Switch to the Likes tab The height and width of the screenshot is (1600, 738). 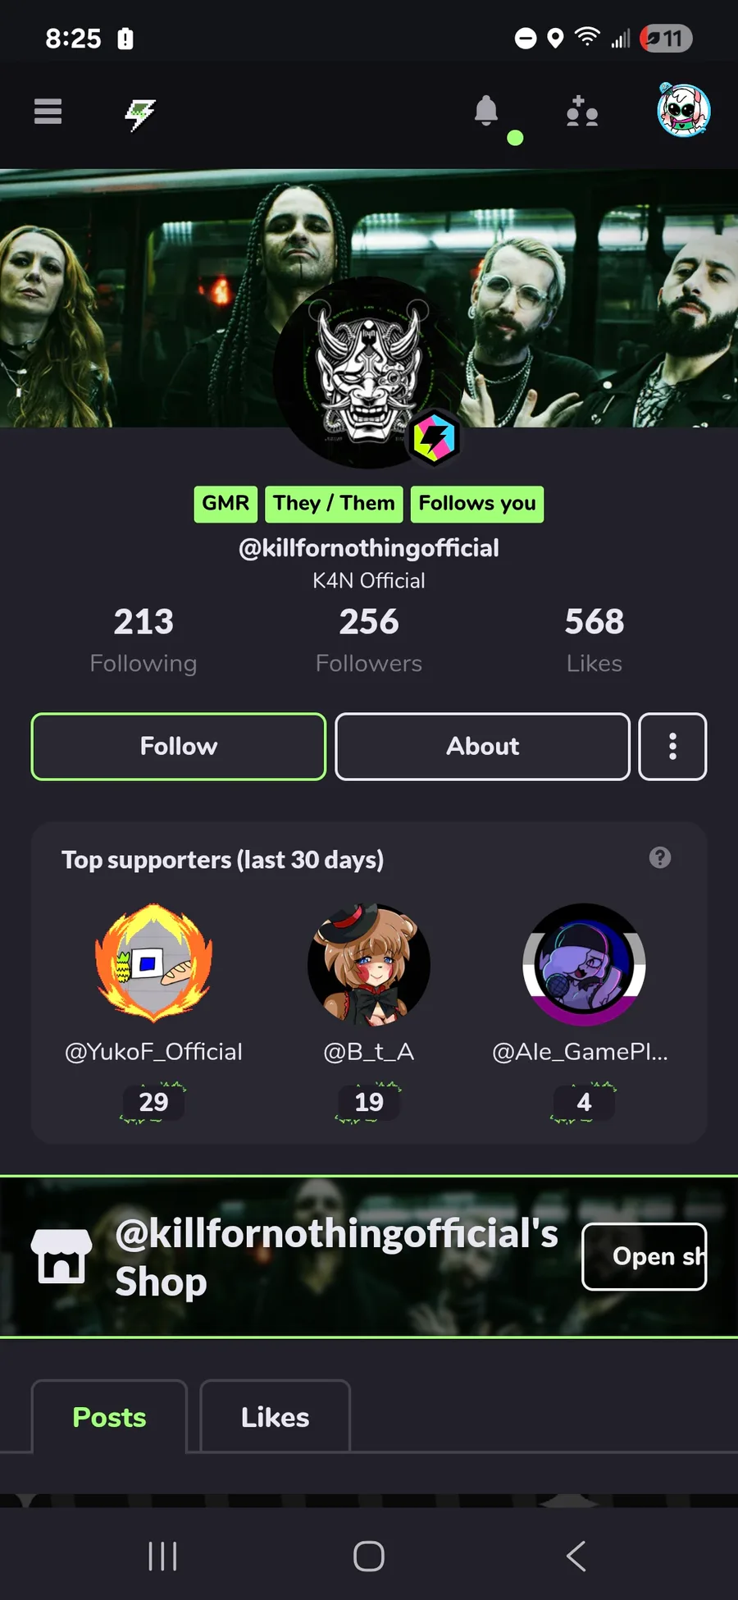tap(276, 1417)
